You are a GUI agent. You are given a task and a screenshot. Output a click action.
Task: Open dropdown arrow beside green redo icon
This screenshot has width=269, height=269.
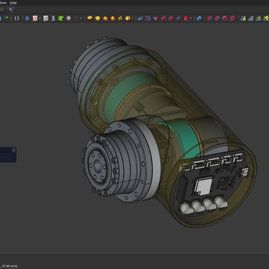[x=11, y=18]
